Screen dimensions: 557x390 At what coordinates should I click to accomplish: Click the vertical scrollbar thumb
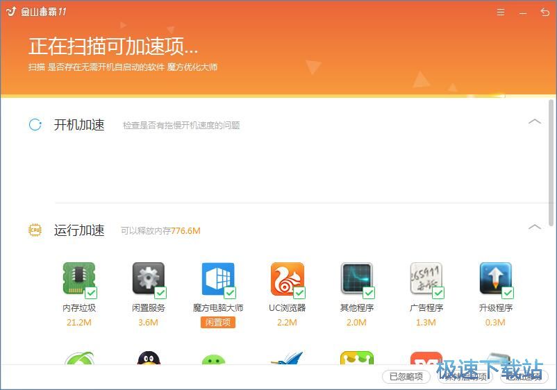[x=551, y=162]
